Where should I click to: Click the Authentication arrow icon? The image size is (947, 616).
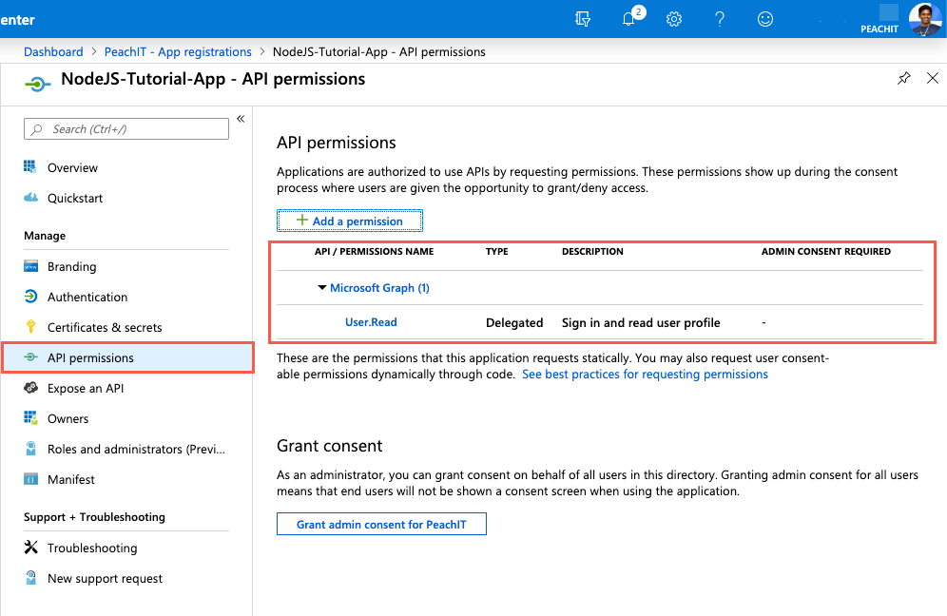point(30,297)
